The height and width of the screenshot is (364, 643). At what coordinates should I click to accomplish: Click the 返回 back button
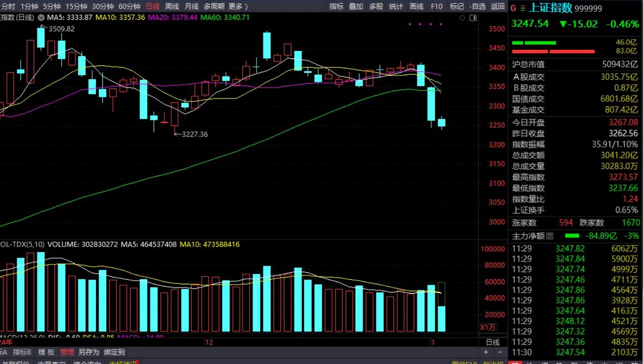[497, 7]
